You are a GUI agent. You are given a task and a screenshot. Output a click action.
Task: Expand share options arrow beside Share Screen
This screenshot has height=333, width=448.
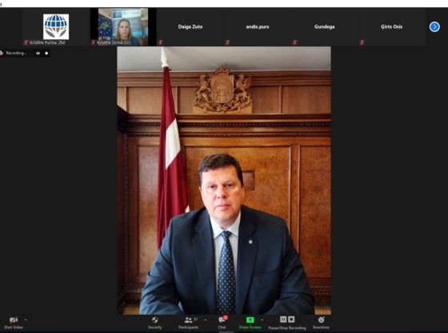pos(262,320)
